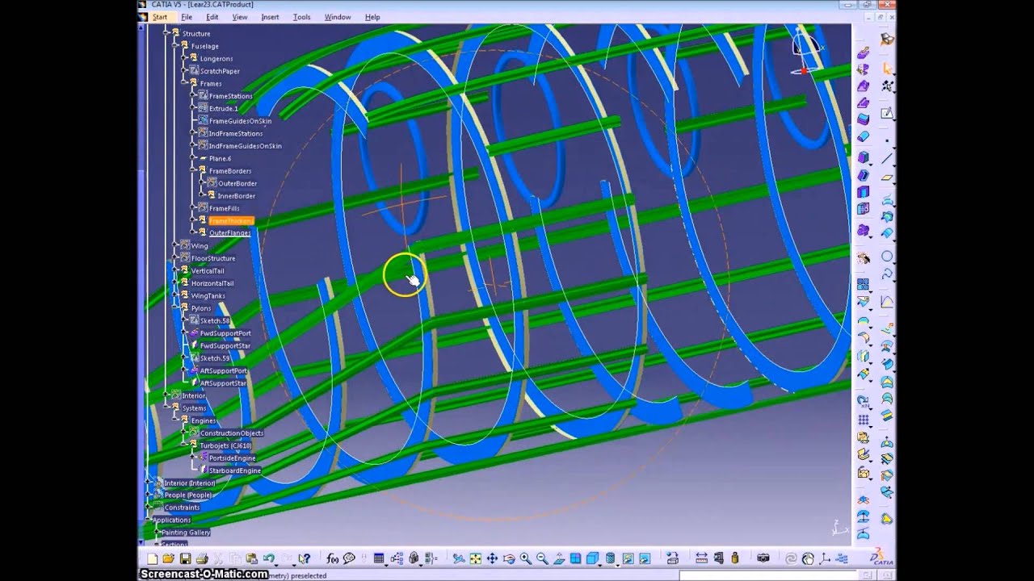Select InnerBorder tree item

point(237,196)
